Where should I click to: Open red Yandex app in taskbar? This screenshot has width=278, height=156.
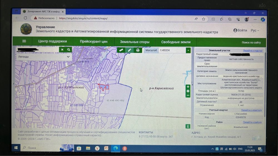(125, 149)
